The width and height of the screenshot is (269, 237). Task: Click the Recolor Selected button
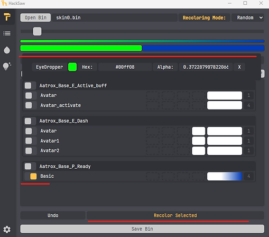[x=175, y=215]
